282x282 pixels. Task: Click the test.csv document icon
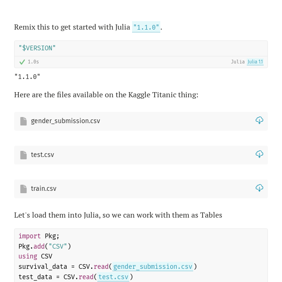pyautogui.click(x=23, y=155)
